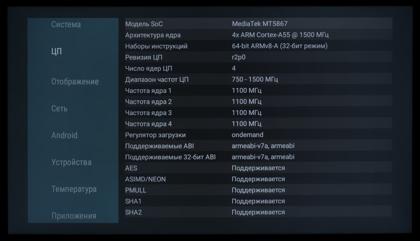420x241 pixels.
Task: Highlight the Наборы инструкций row
Action: (258, 46)
